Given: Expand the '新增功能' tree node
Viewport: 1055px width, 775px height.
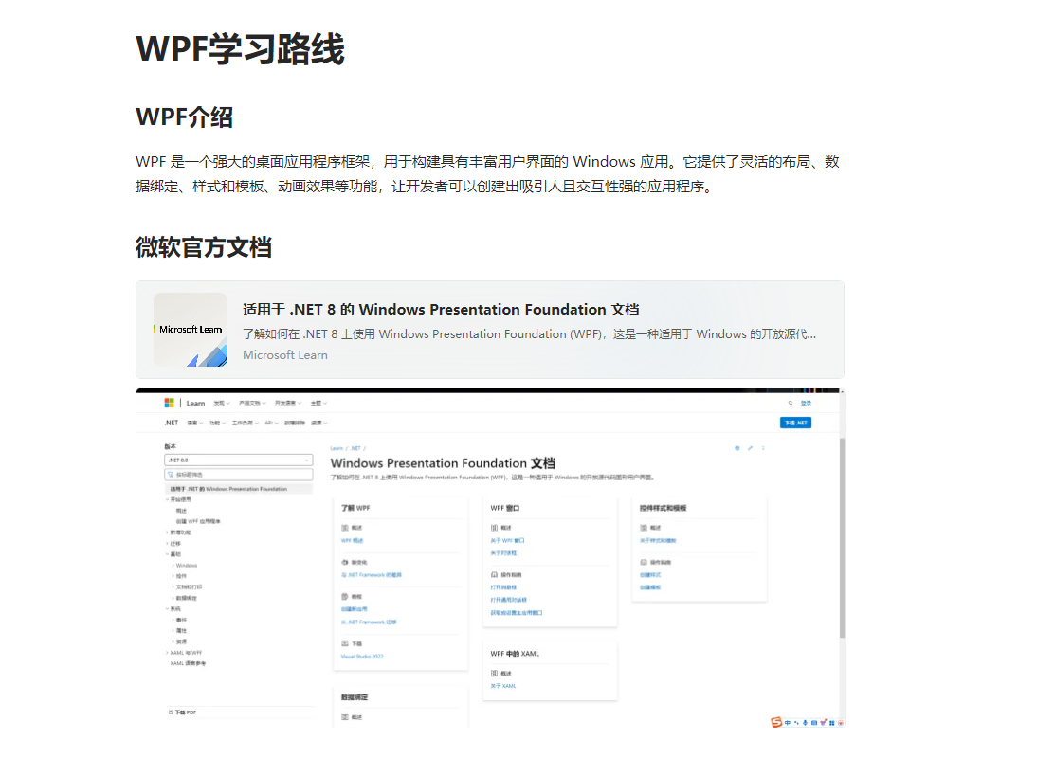Looking at the screenshot, I should [x=178, y=532].
